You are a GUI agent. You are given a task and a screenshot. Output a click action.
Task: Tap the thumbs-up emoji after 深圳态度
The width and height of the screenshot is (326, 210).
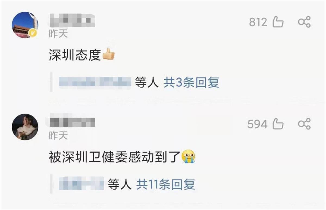[x=108, y=54]
